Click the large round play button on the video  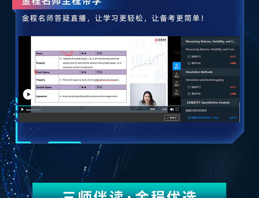tap(28, 94)
